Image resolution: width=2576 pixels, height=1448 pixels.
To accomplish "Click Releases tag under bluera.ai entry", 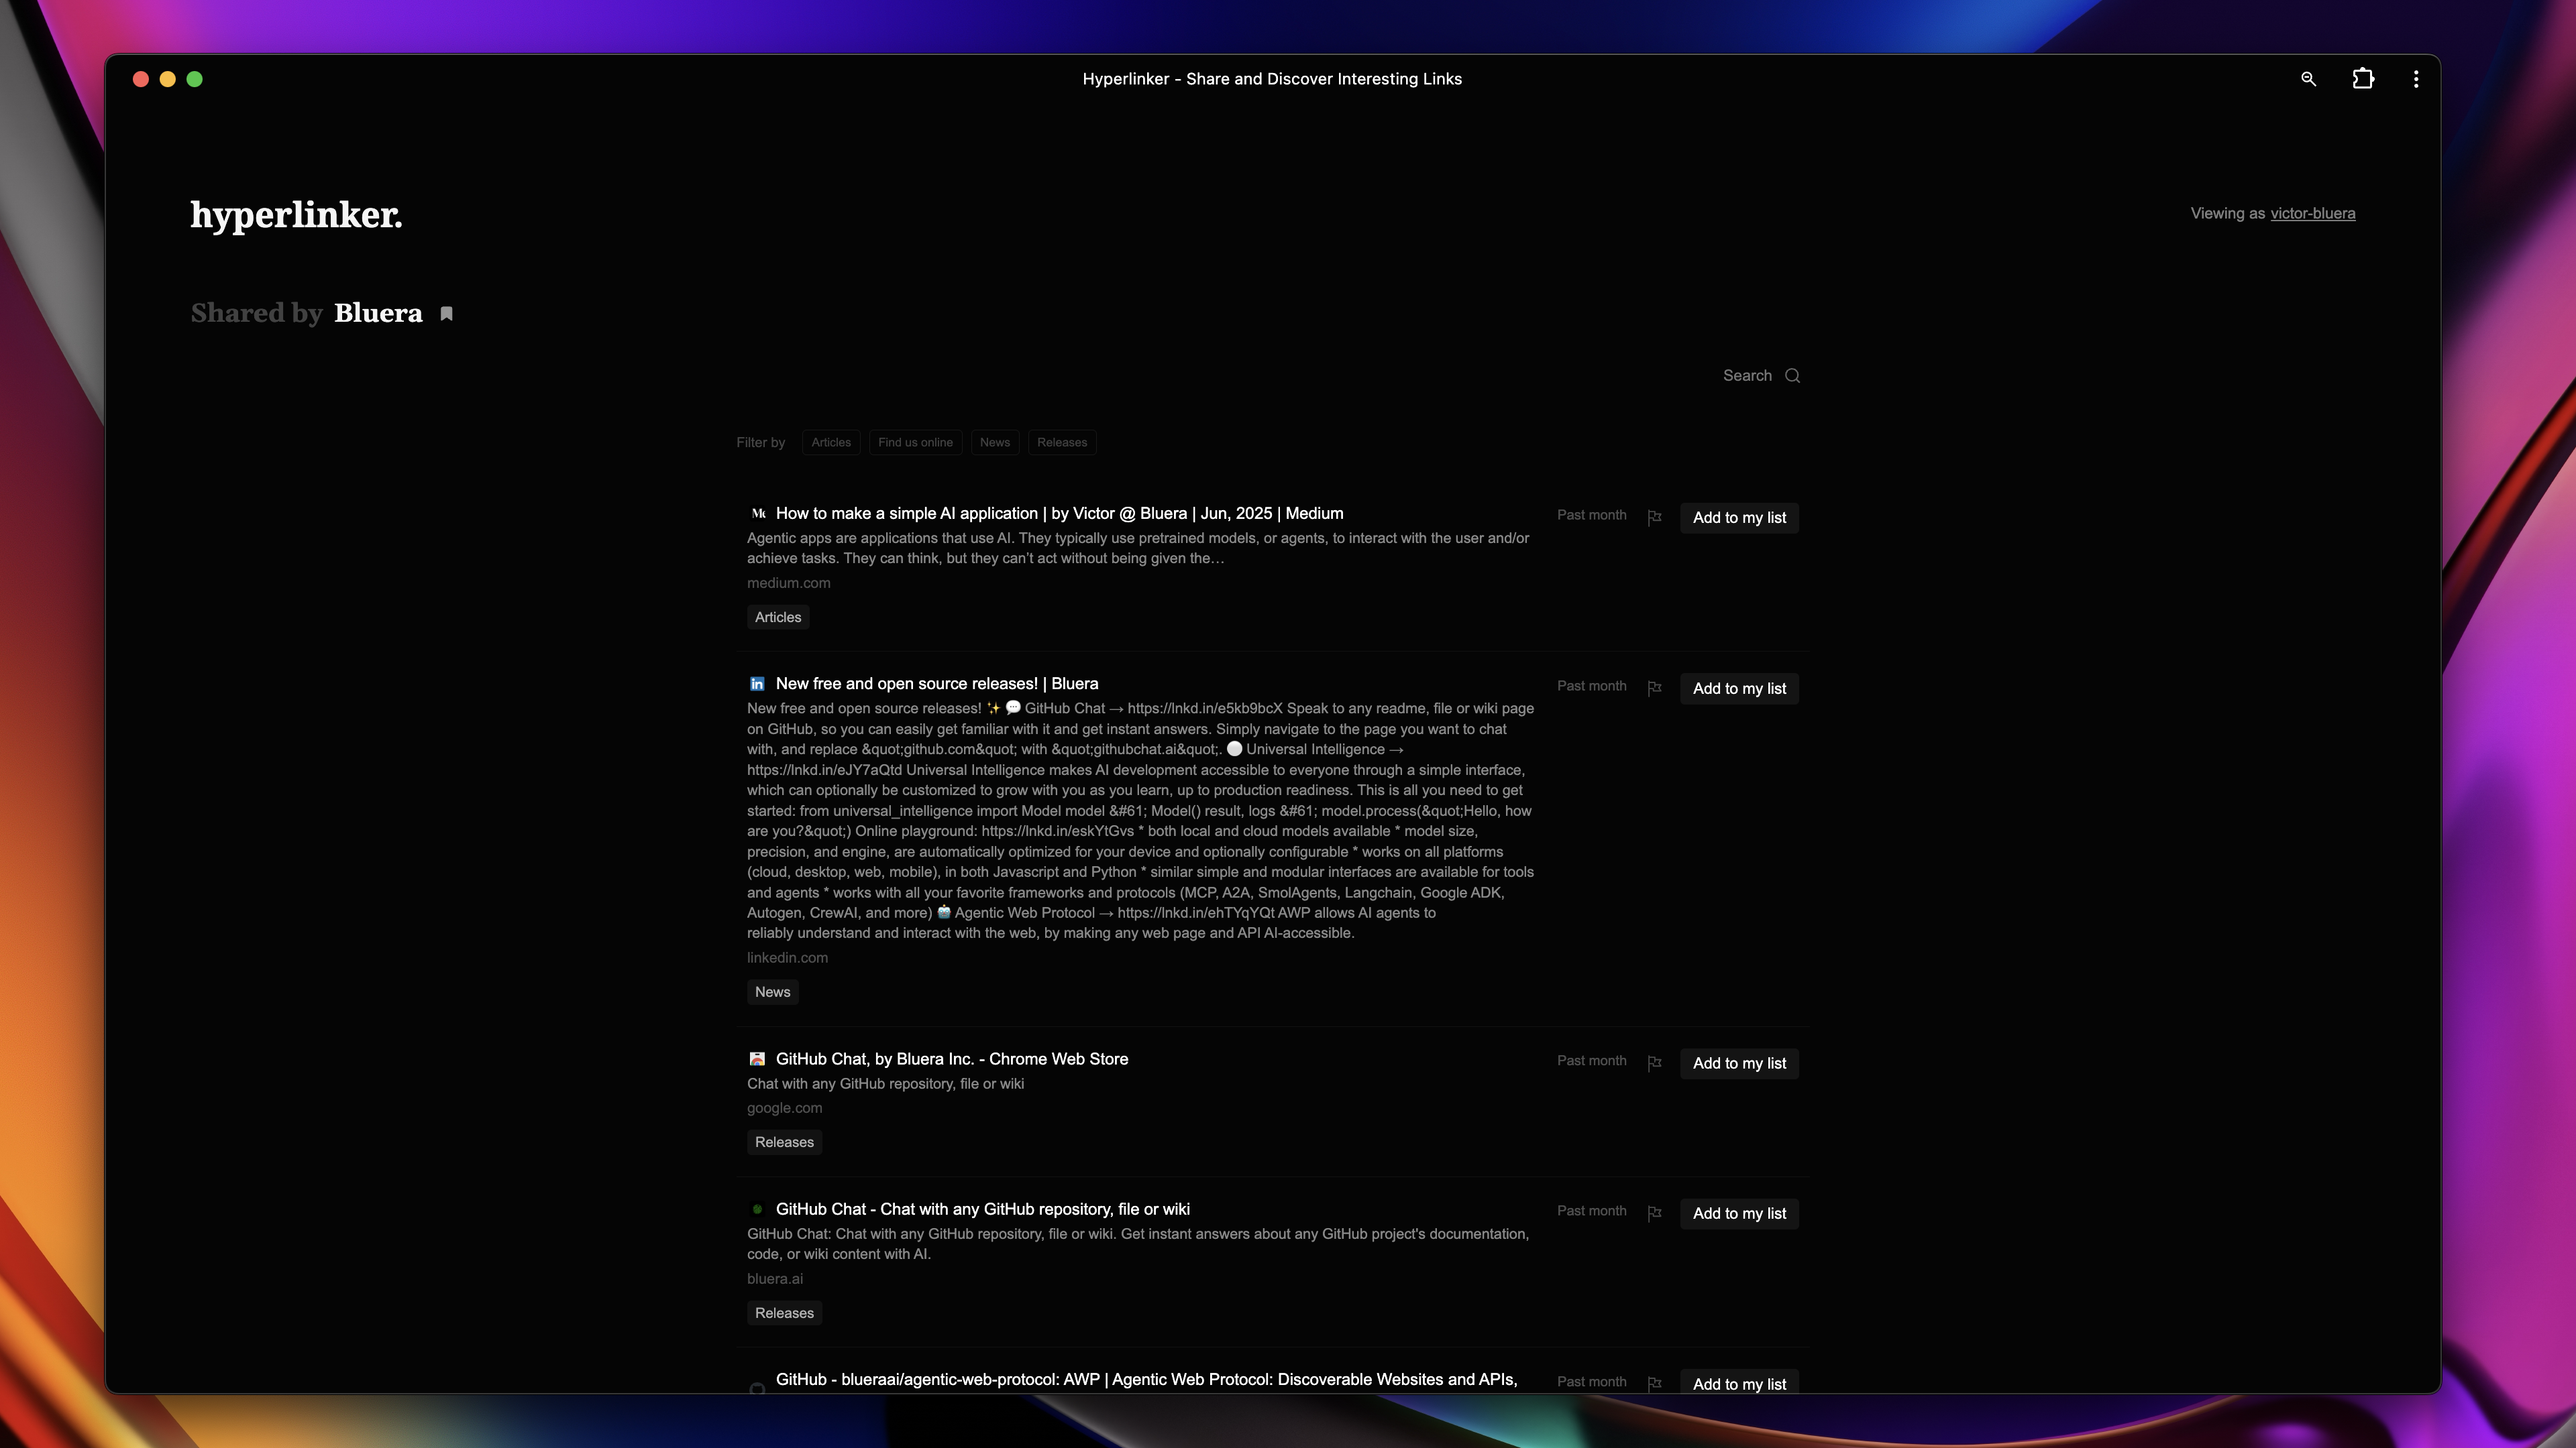I will point(784,1313).
